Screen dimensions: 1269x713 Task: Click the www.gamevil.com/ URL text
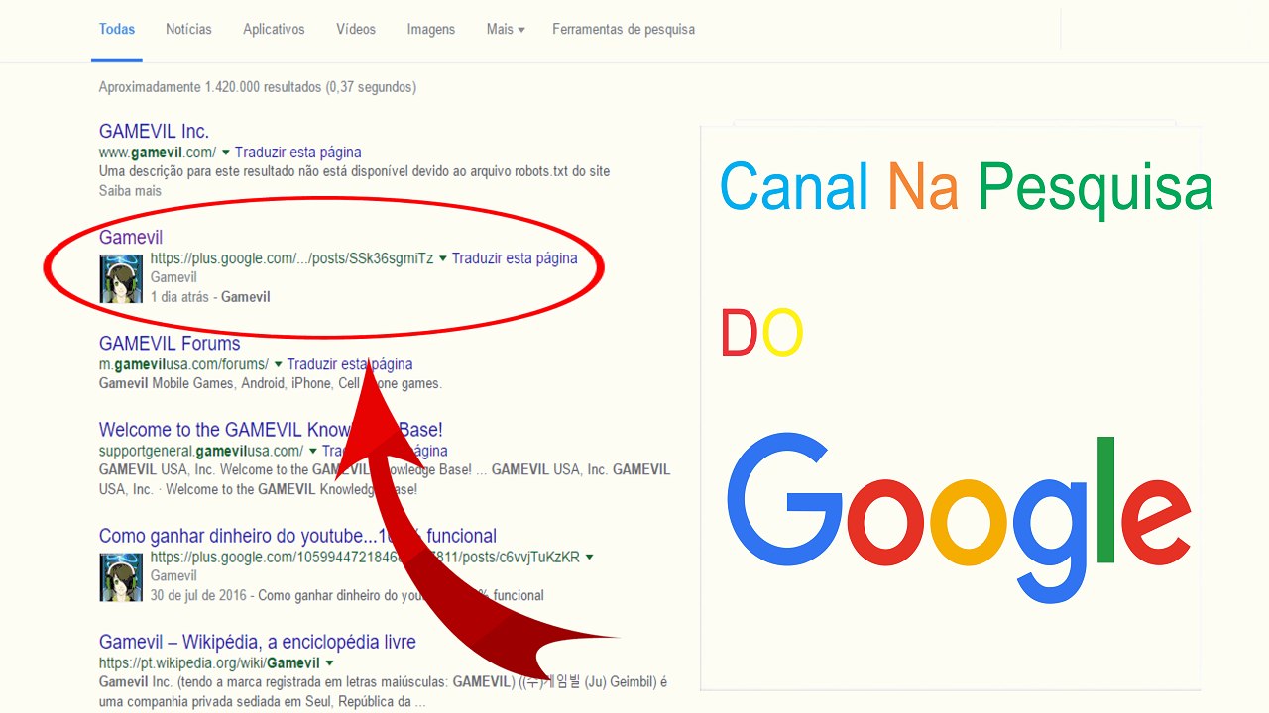[x=158, y=153]
